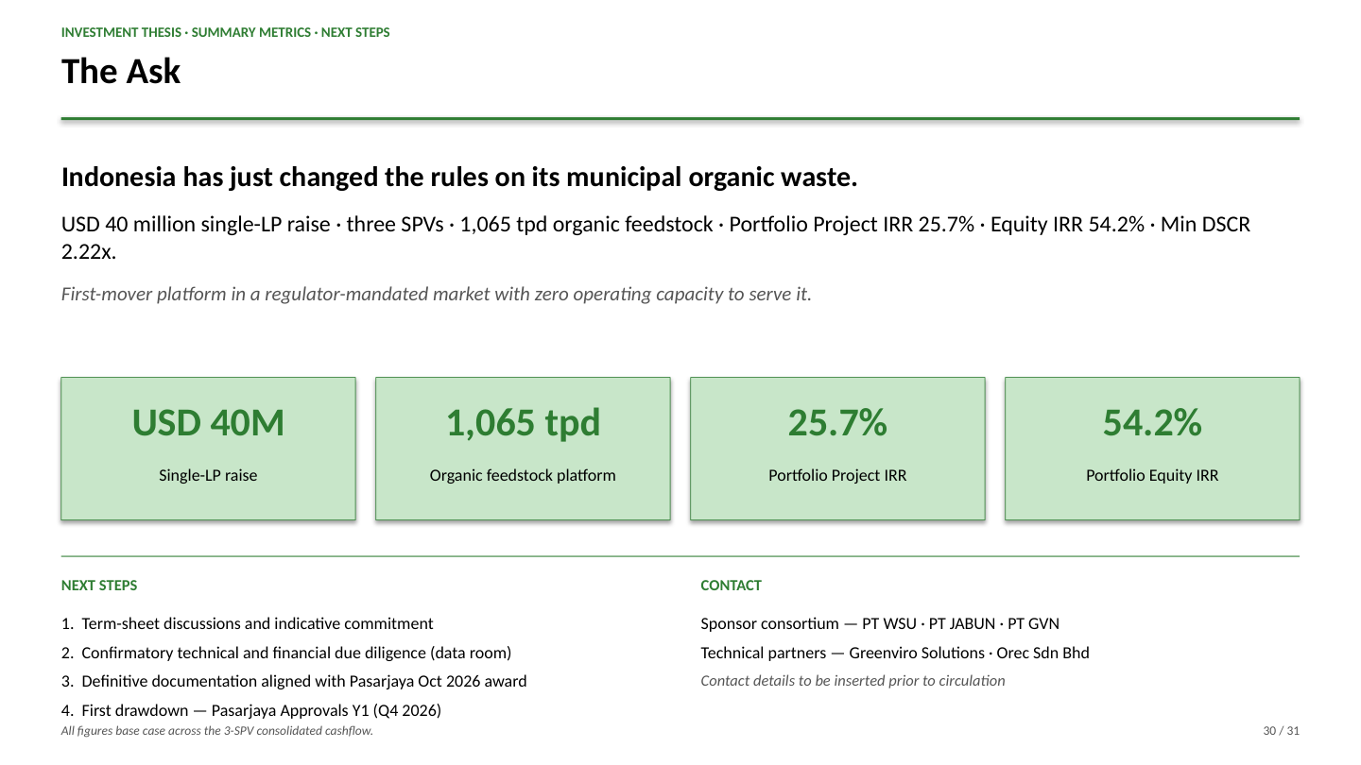Click step 2 'Confirmatory technical and financial due diligence'

286,653
